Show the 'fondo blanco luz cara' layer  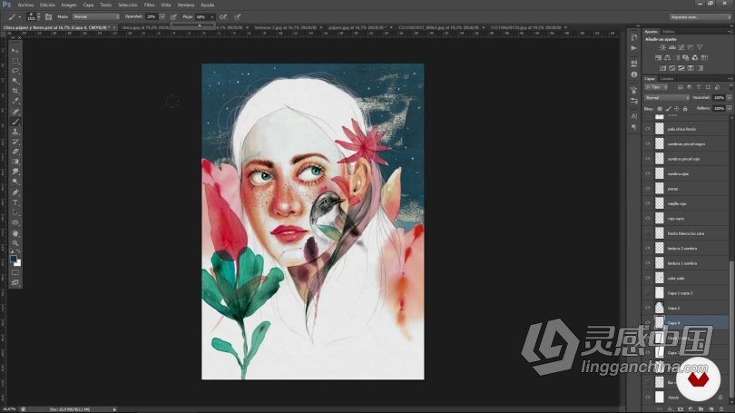[648, 233]
